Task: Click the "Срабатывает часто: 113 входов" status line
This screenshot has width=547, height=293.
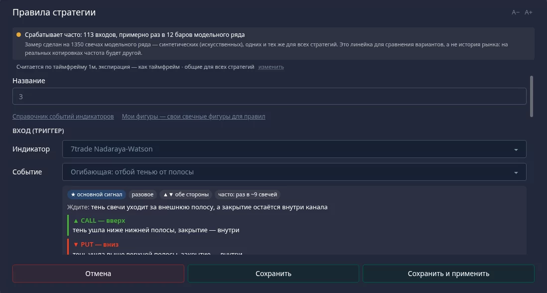Action: [x=135, y=35]
